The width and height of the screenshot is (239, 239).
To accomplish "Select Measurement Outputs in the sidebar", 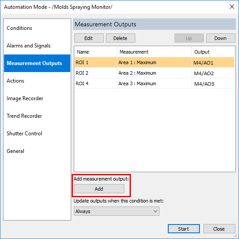I will (x=37, y=63).
